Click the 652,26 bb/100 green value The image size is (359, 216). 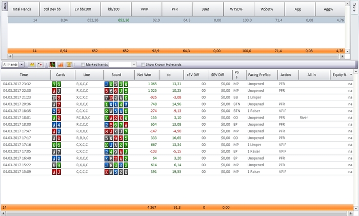pos(124,20)
